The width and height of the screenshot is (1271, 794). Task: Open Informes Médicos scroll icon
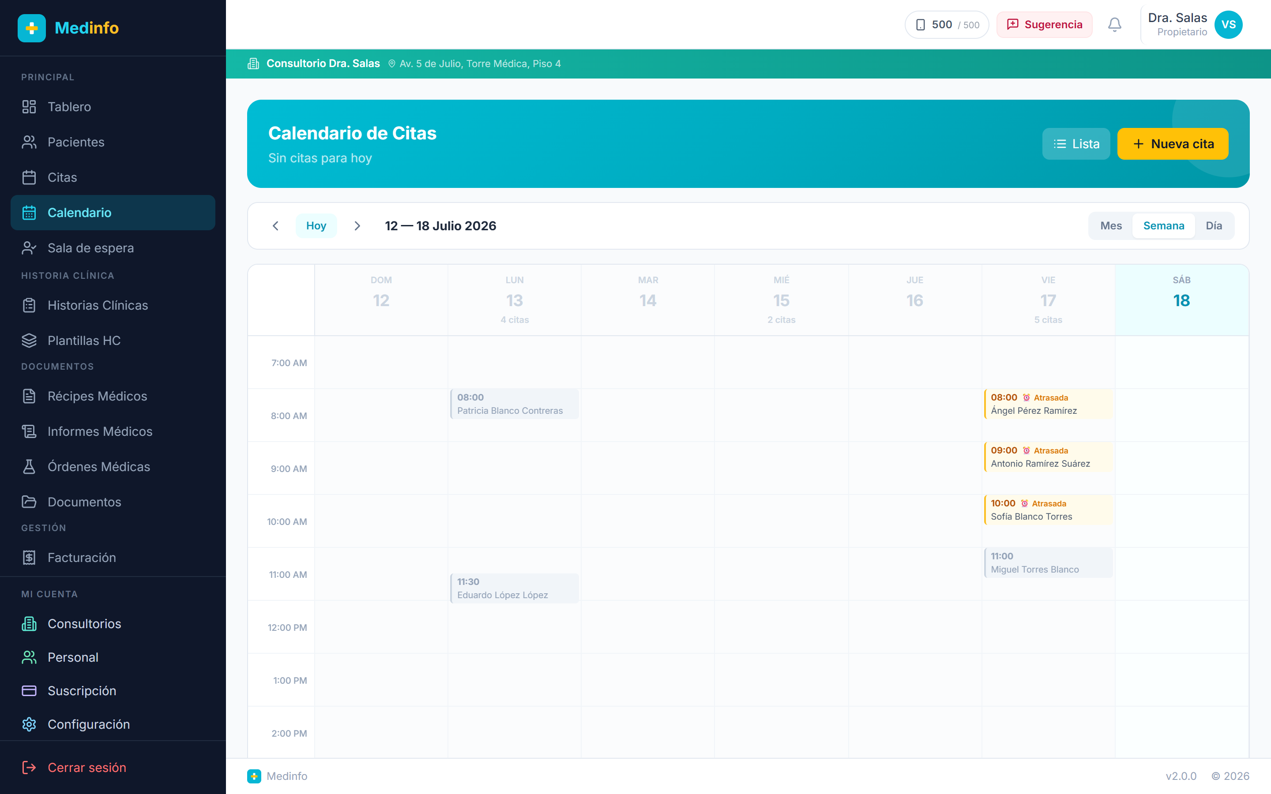click(x=29, y=431)
